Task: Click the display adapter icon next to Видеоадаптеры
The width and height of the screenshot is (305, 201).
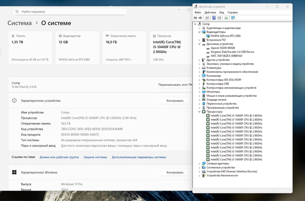Action: 204,32
